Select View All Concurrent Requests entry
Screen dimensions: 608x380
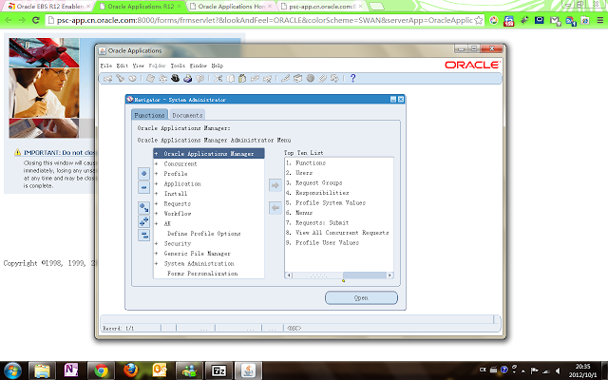coord(342,233)
